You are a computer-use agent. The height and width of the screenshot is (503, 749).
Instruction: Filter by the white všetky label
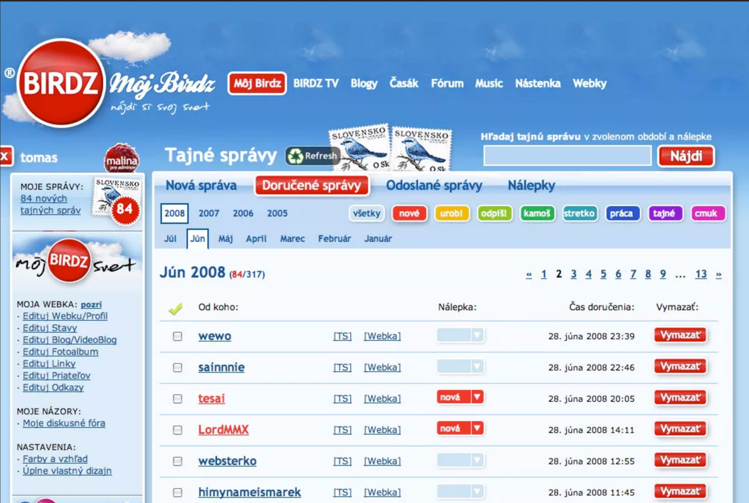coord(367,214)
